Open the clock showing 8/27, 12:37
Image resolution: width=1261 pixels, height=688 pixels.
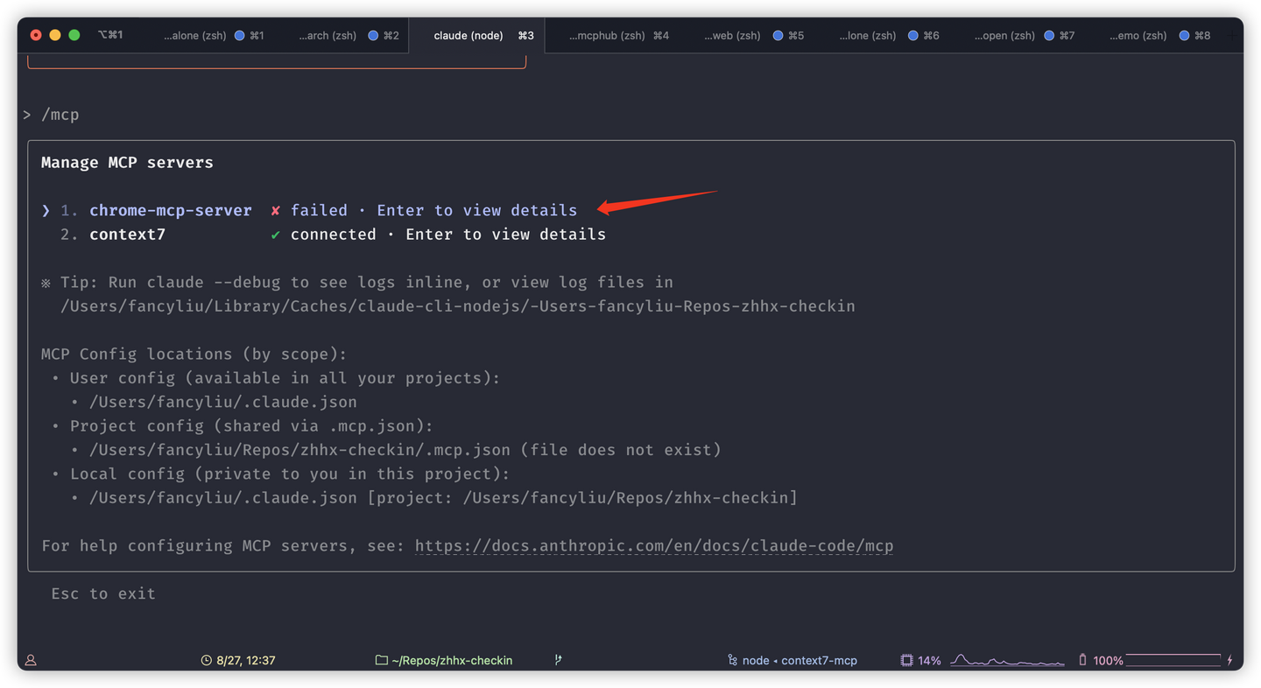[x=238, y=660]
